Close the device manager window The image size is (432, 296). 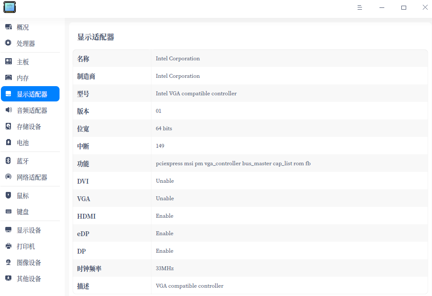425,7
